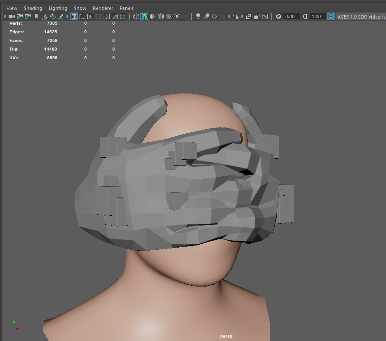Open Camera Attributes gear icon
The width and height of the screenshot is (386, 341).
tap(28, 16)
